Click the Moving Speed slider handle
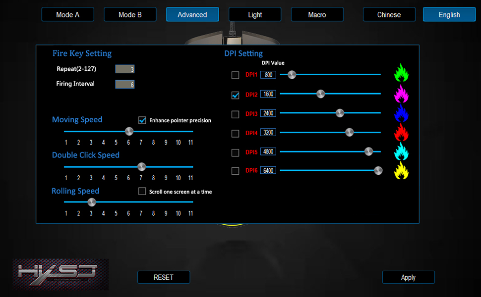Image resolution: width=481 pixels, height=297 pixels. click(x=129, y=131)
